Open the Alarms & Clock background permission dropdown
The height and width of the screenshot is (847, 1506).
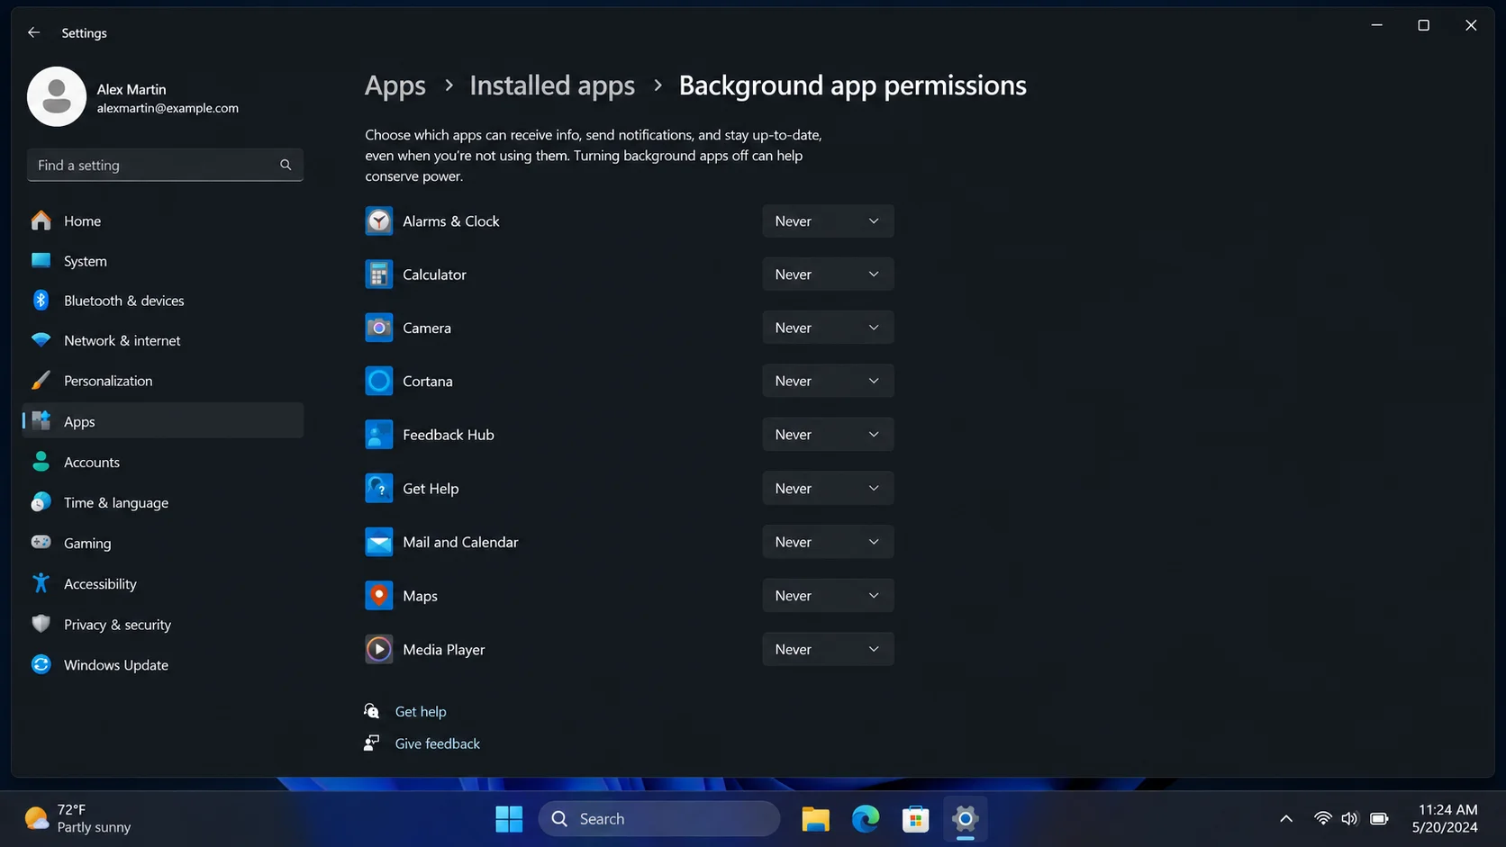(x=828, y=221)
